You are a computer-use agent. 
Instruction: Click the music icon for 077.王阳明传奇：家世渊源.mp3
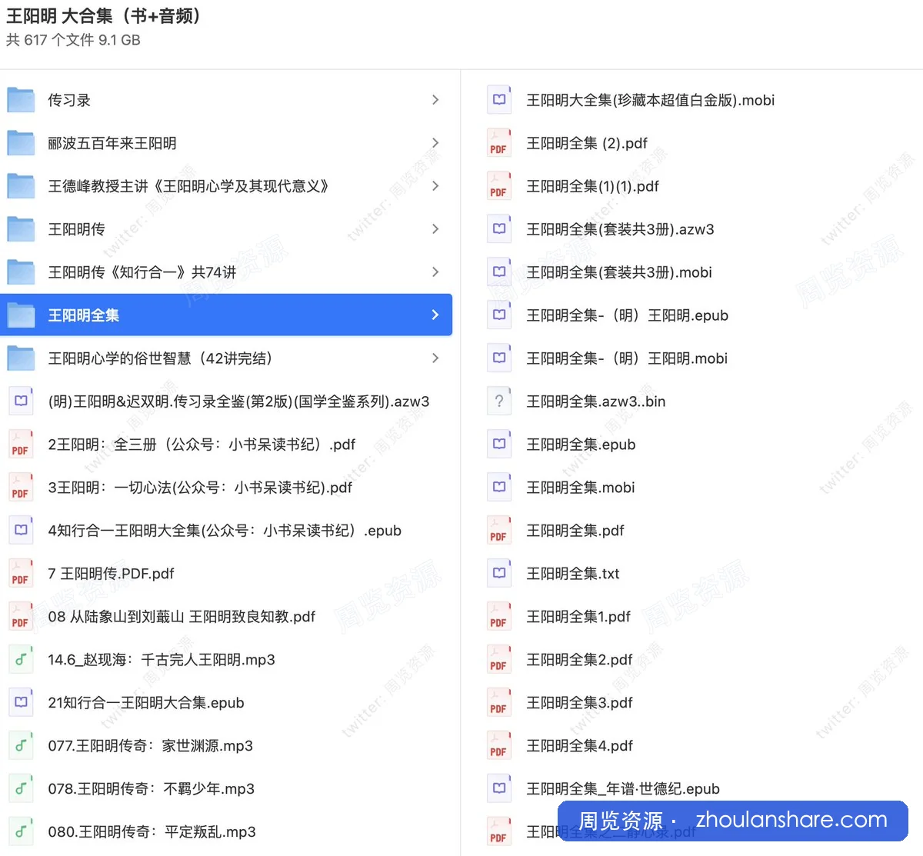pos(21,746)
